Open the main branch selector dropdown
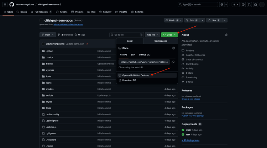Viewport: 267px width, 148px height. pyautogui.click(x=48, y=35)
